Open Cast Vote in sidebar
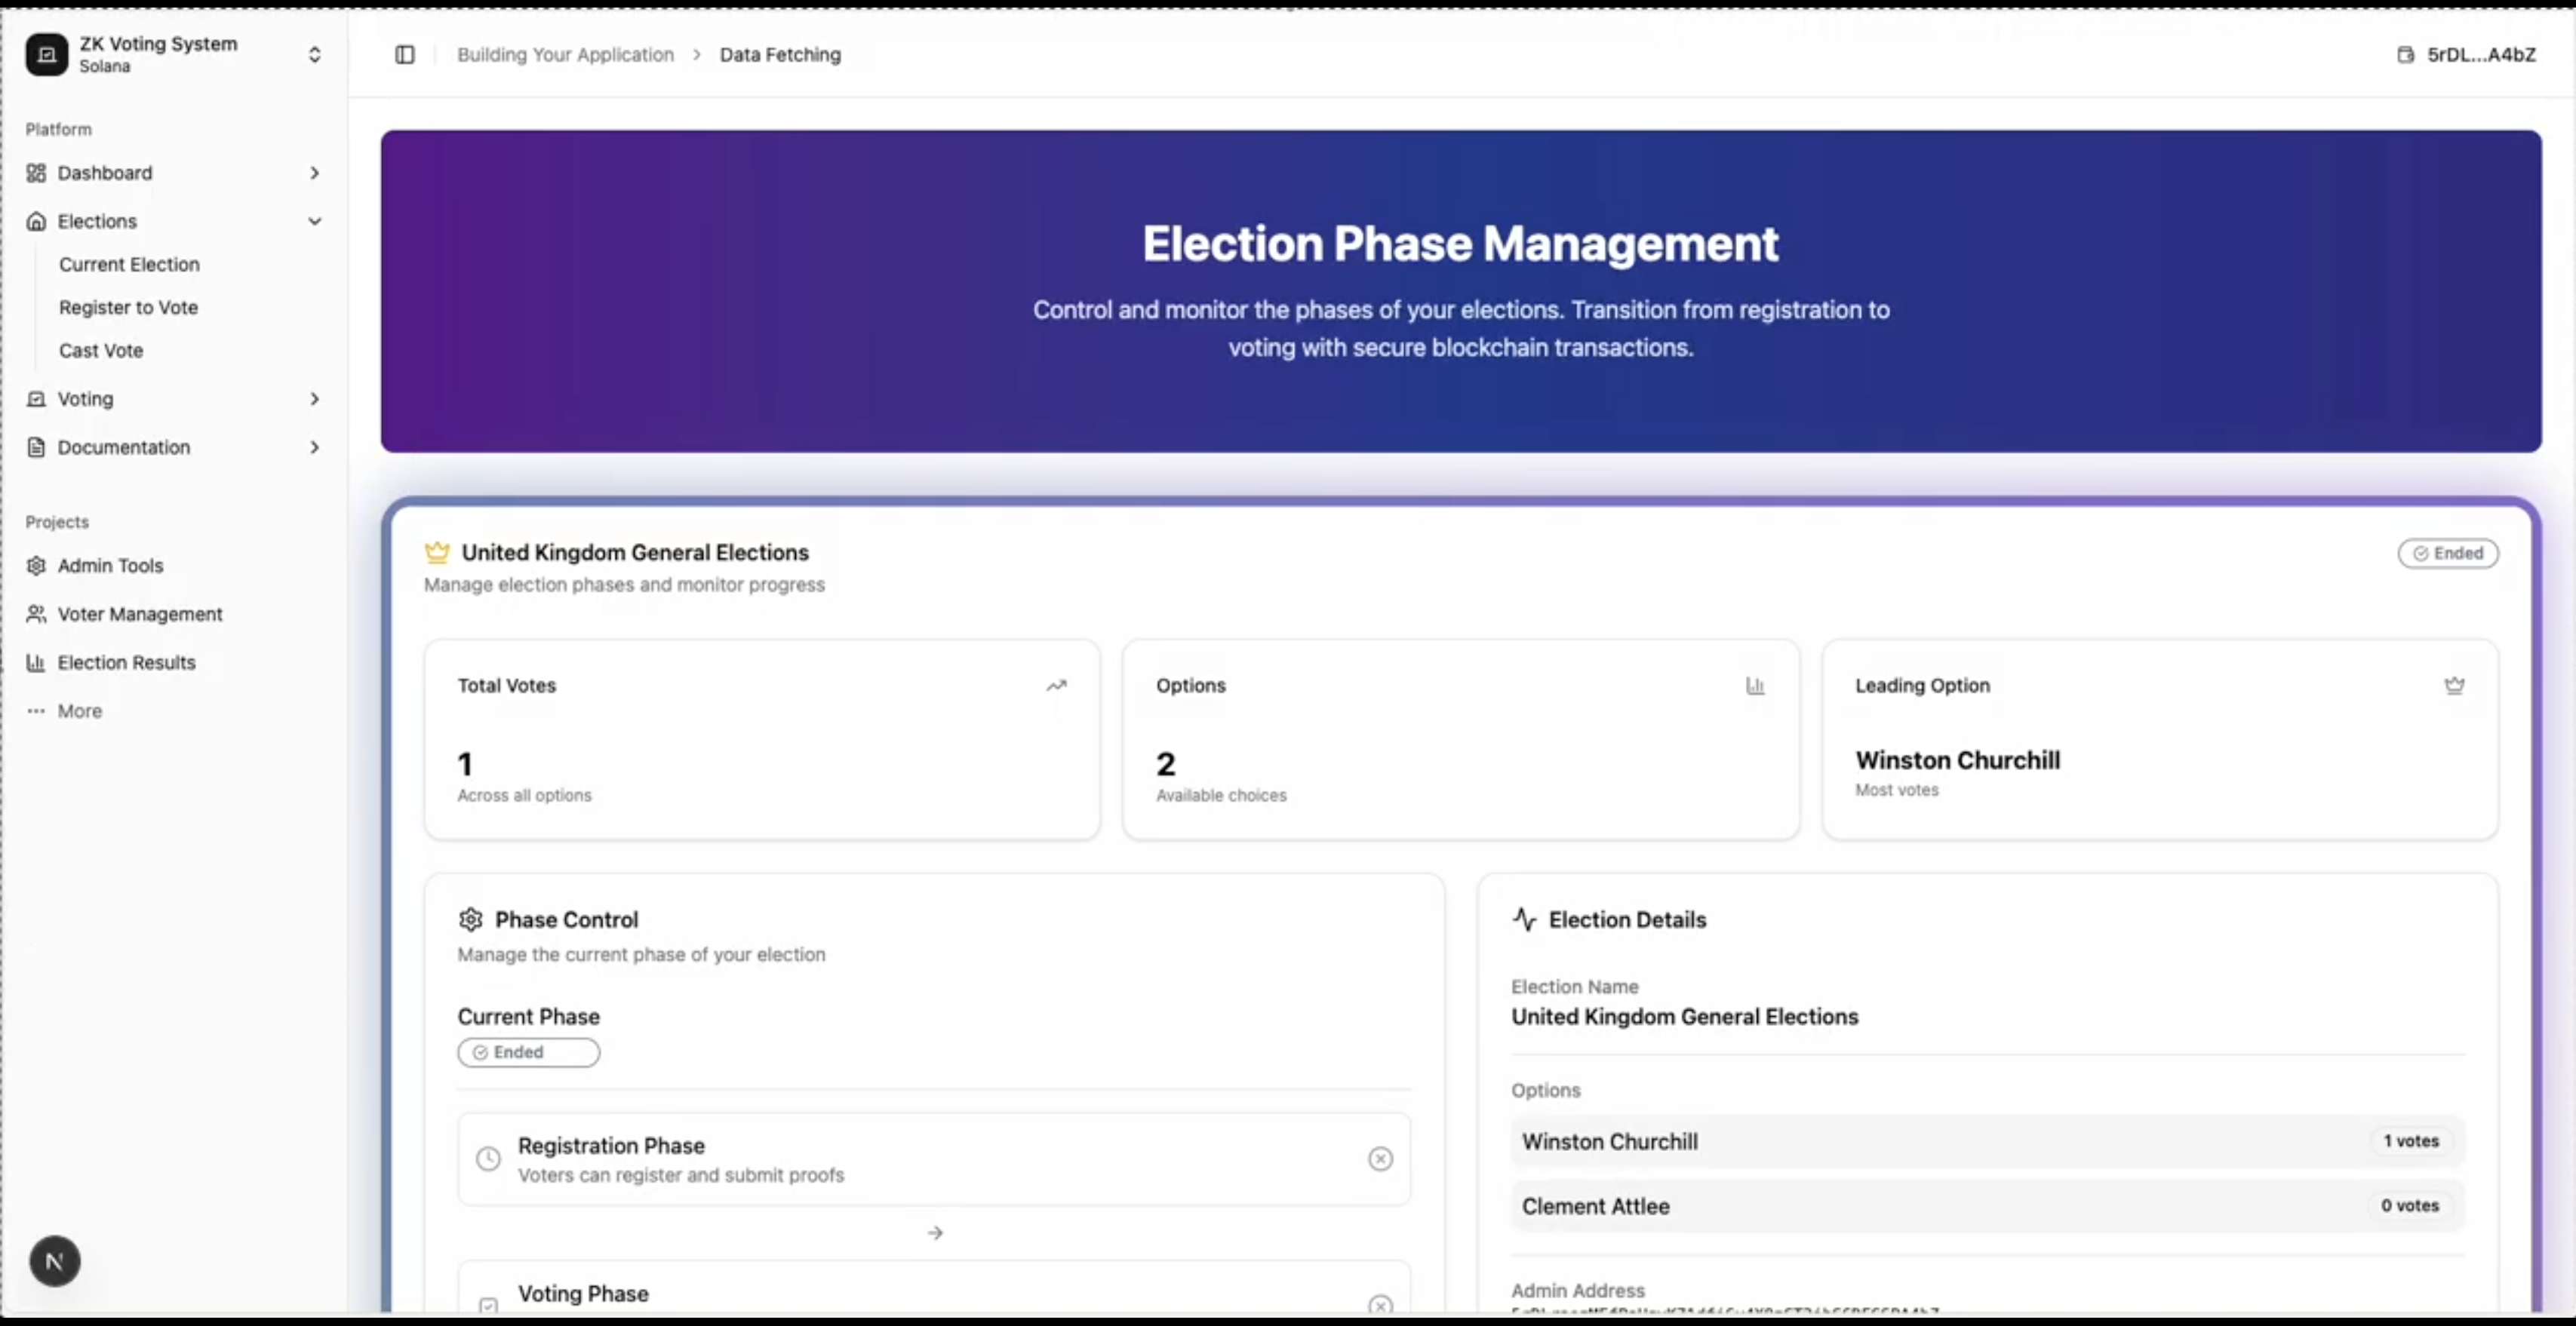The image size is (2576, 1326). coord(101,350)
